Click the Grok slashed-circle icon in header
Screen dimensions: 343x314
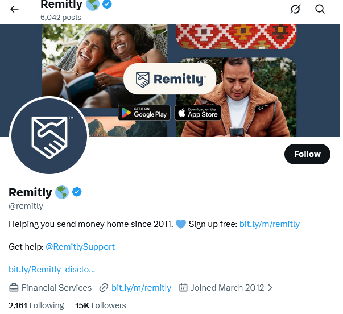[295, 9]
